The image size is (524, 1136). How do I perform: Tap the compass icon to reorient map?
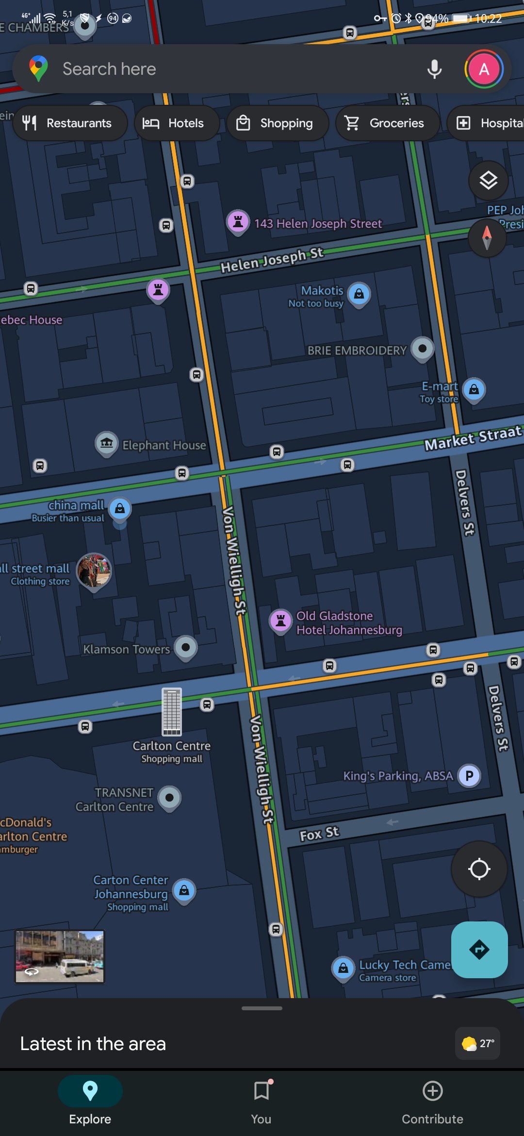click(487, 238)
